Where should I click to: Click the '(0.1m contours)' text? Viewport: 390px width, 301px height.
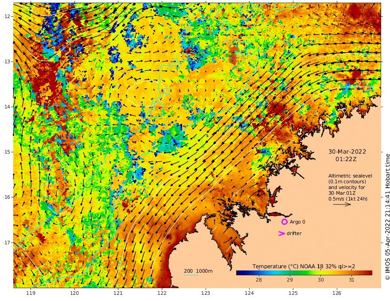(347, 181)
